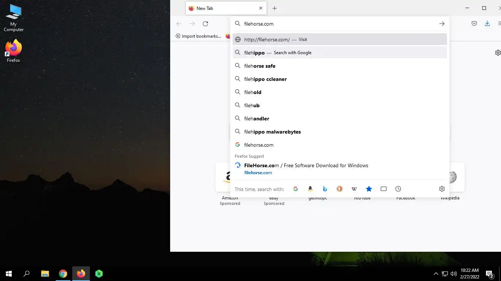Open File Explorer from taskbar
The image size is (501, 281).
[x=45, y=273]
